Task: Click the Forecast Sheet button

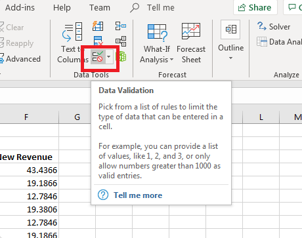Action: point(191,43)
